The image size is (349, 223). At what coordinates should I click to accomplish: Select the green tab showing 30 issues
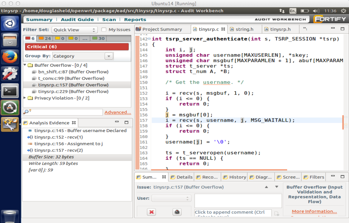coord(98,38)
